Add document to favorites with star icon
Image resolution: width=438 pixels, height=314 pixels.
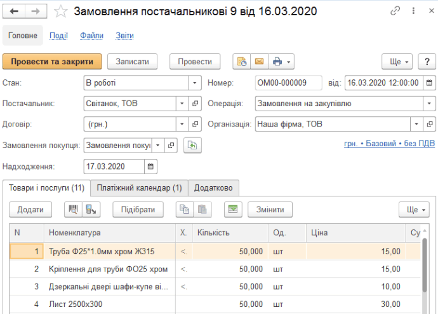tap(60, 11)
